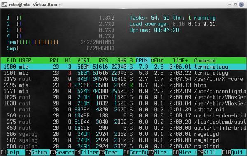Image resolution: width=247 pixels, height=156 pixels.
Task: Click 242/2001MB memory value
Action: tap(96, 42)
